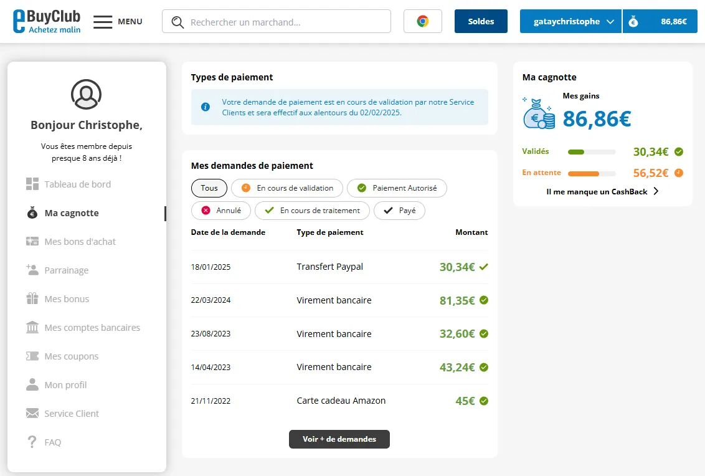The width and height of the screenshot is (705, 476).
Task: Click the orange En attente progress bar
Action: [592, 173]
